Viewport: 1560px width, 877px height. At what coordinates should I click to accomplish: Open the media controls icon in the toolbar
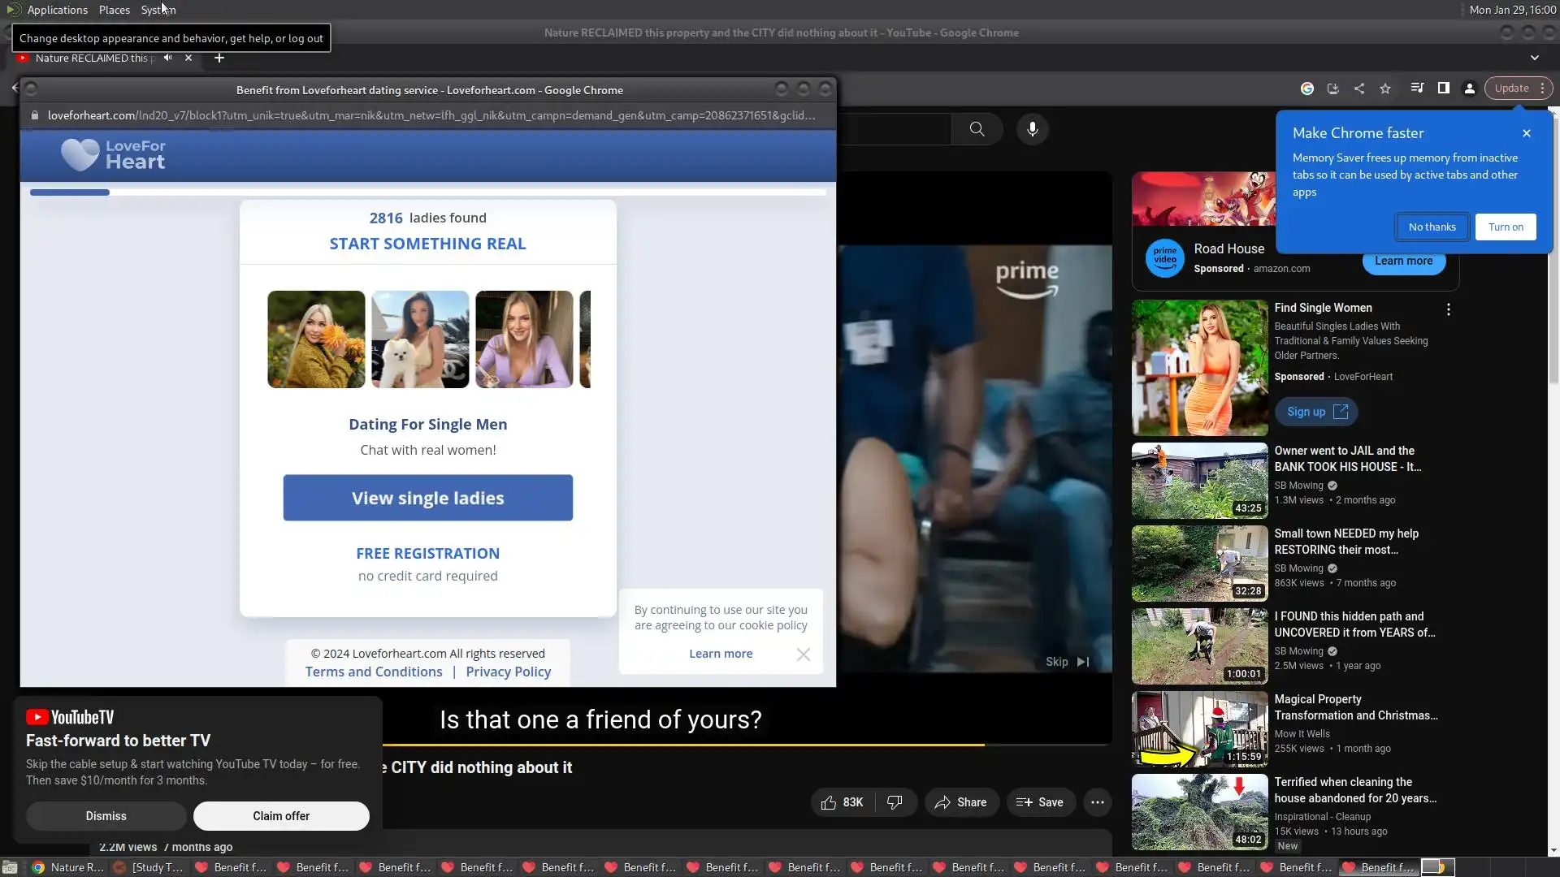pyautogui.click(x=1417, y=89)
